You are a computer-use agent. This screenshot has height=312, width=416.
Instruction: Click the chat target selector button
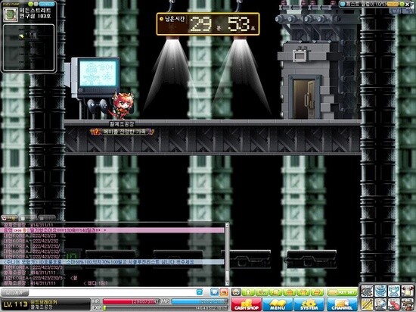pos(15,292)
